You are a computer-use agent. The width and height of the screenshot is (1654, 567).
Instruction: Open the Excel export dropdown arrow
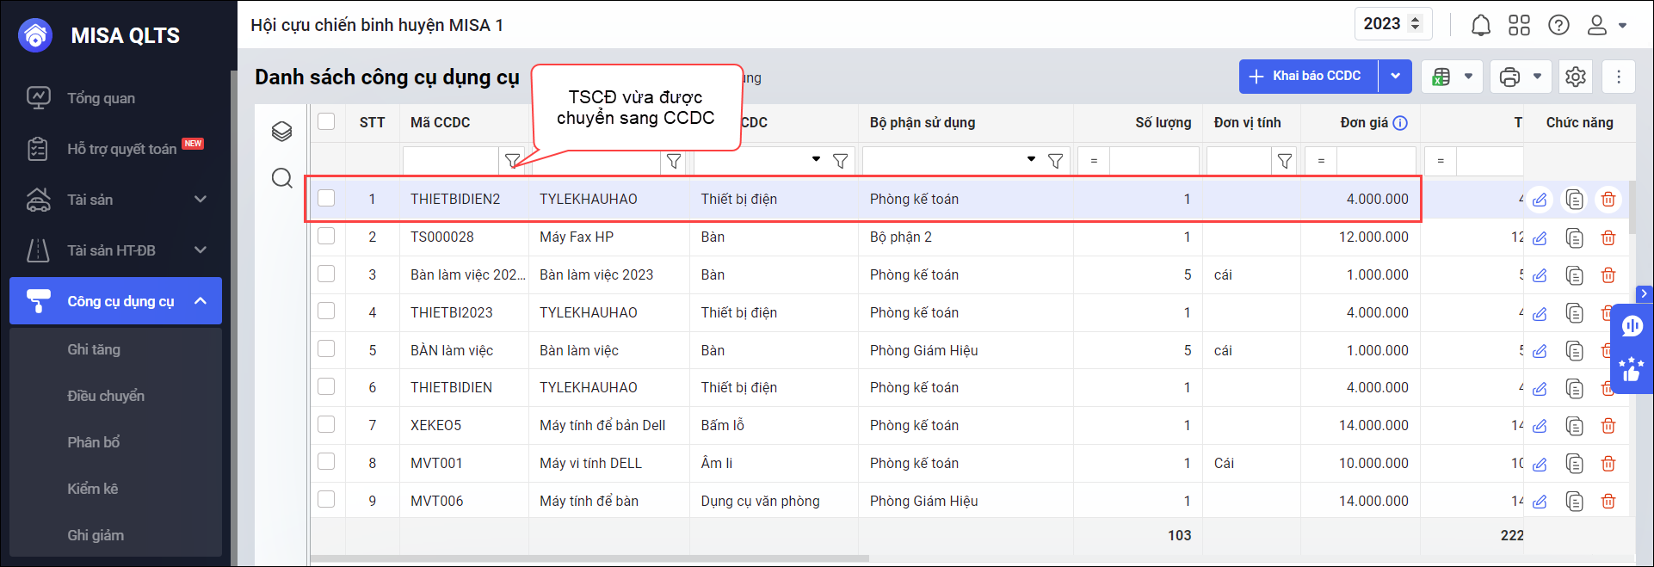click(x=1469, y=77)
